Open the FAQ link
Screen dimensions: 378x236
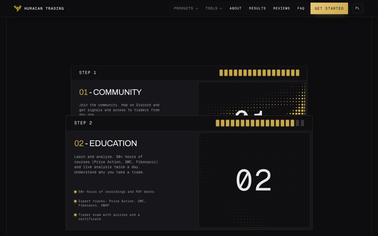301,8
